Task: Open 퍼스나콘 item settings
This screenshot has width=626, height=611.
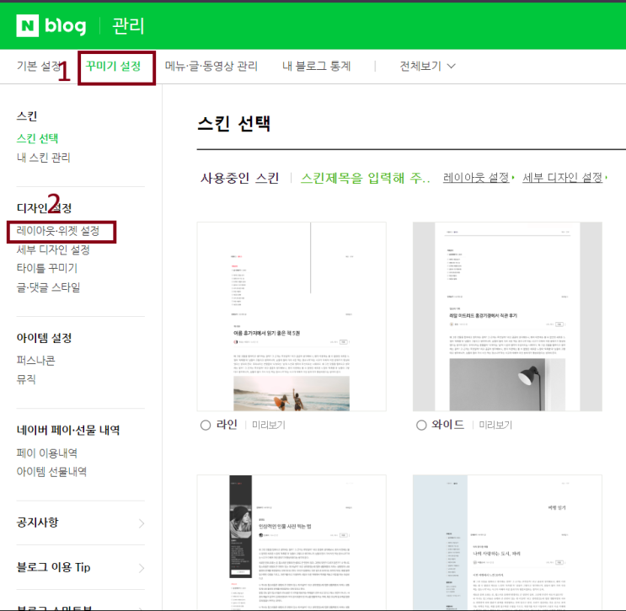Action: pos(36,361)
